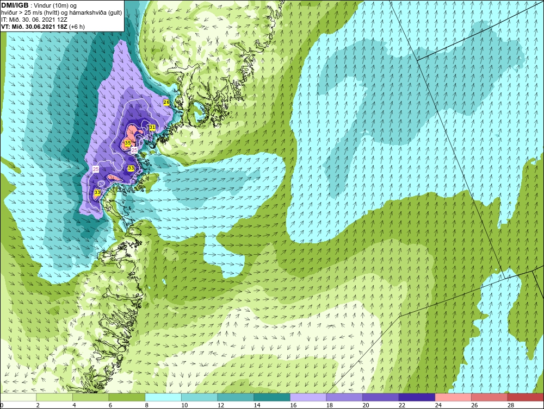Click the 'VT: Mið. 30.06.2021 18Z (+6 h)' line
The width and height of the screenshot is (544, 409).
point(42,26)
